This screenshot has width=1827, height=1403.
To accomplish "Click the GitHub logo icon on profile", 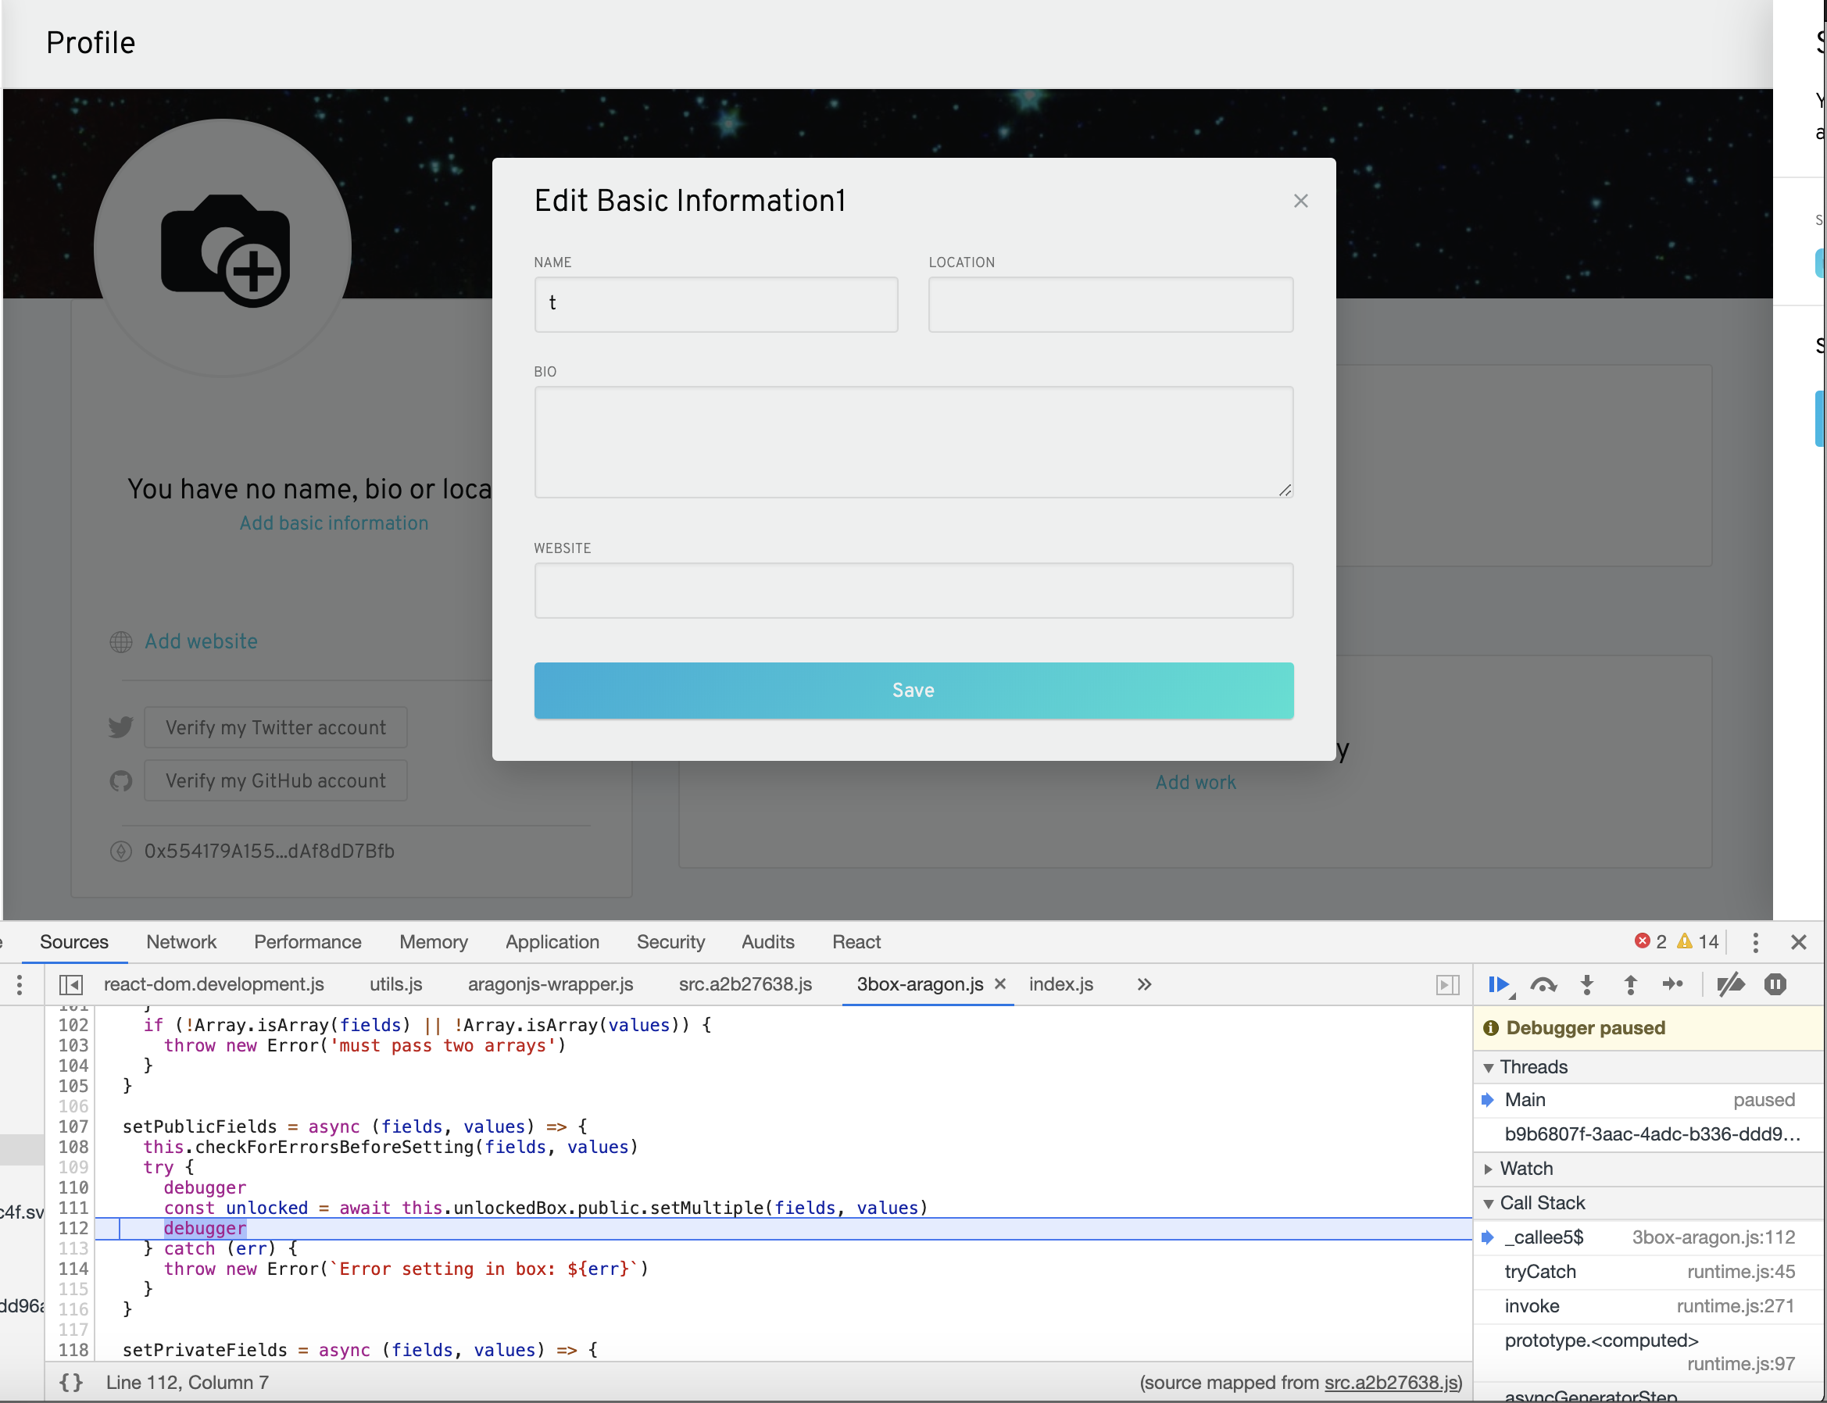I will 120,781.
